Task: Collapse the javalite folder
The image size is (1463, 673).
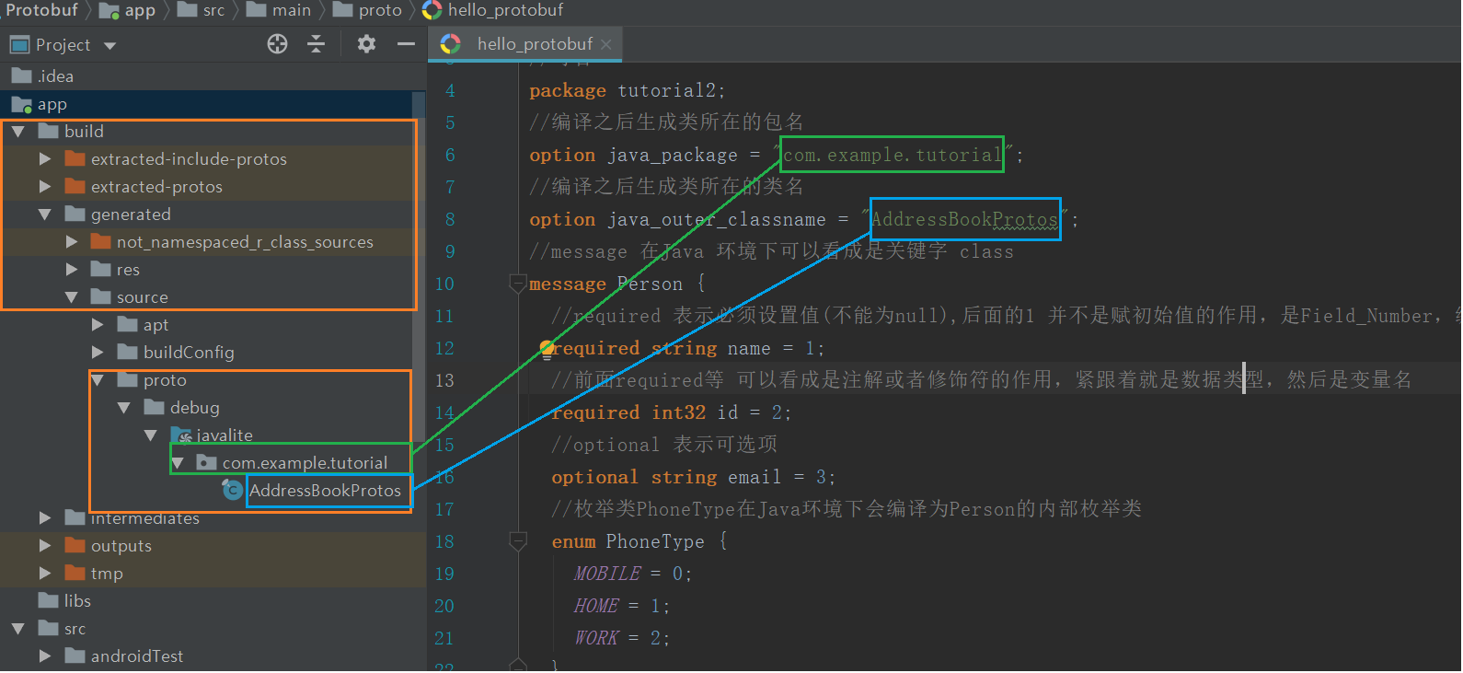Action: coord(151,435)
